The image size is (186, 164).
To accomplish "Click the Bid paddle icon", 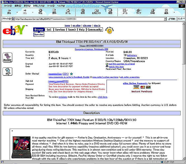I will click(7, 72).
